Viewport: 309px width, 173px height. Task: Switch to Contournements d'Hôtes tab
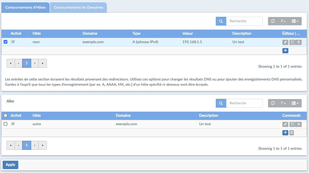(x=25, y=8)
